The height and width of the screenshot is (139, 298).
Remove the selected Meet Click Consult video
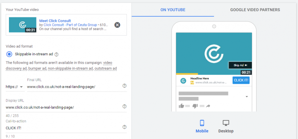pyautogui.click(x=117, y=25)
